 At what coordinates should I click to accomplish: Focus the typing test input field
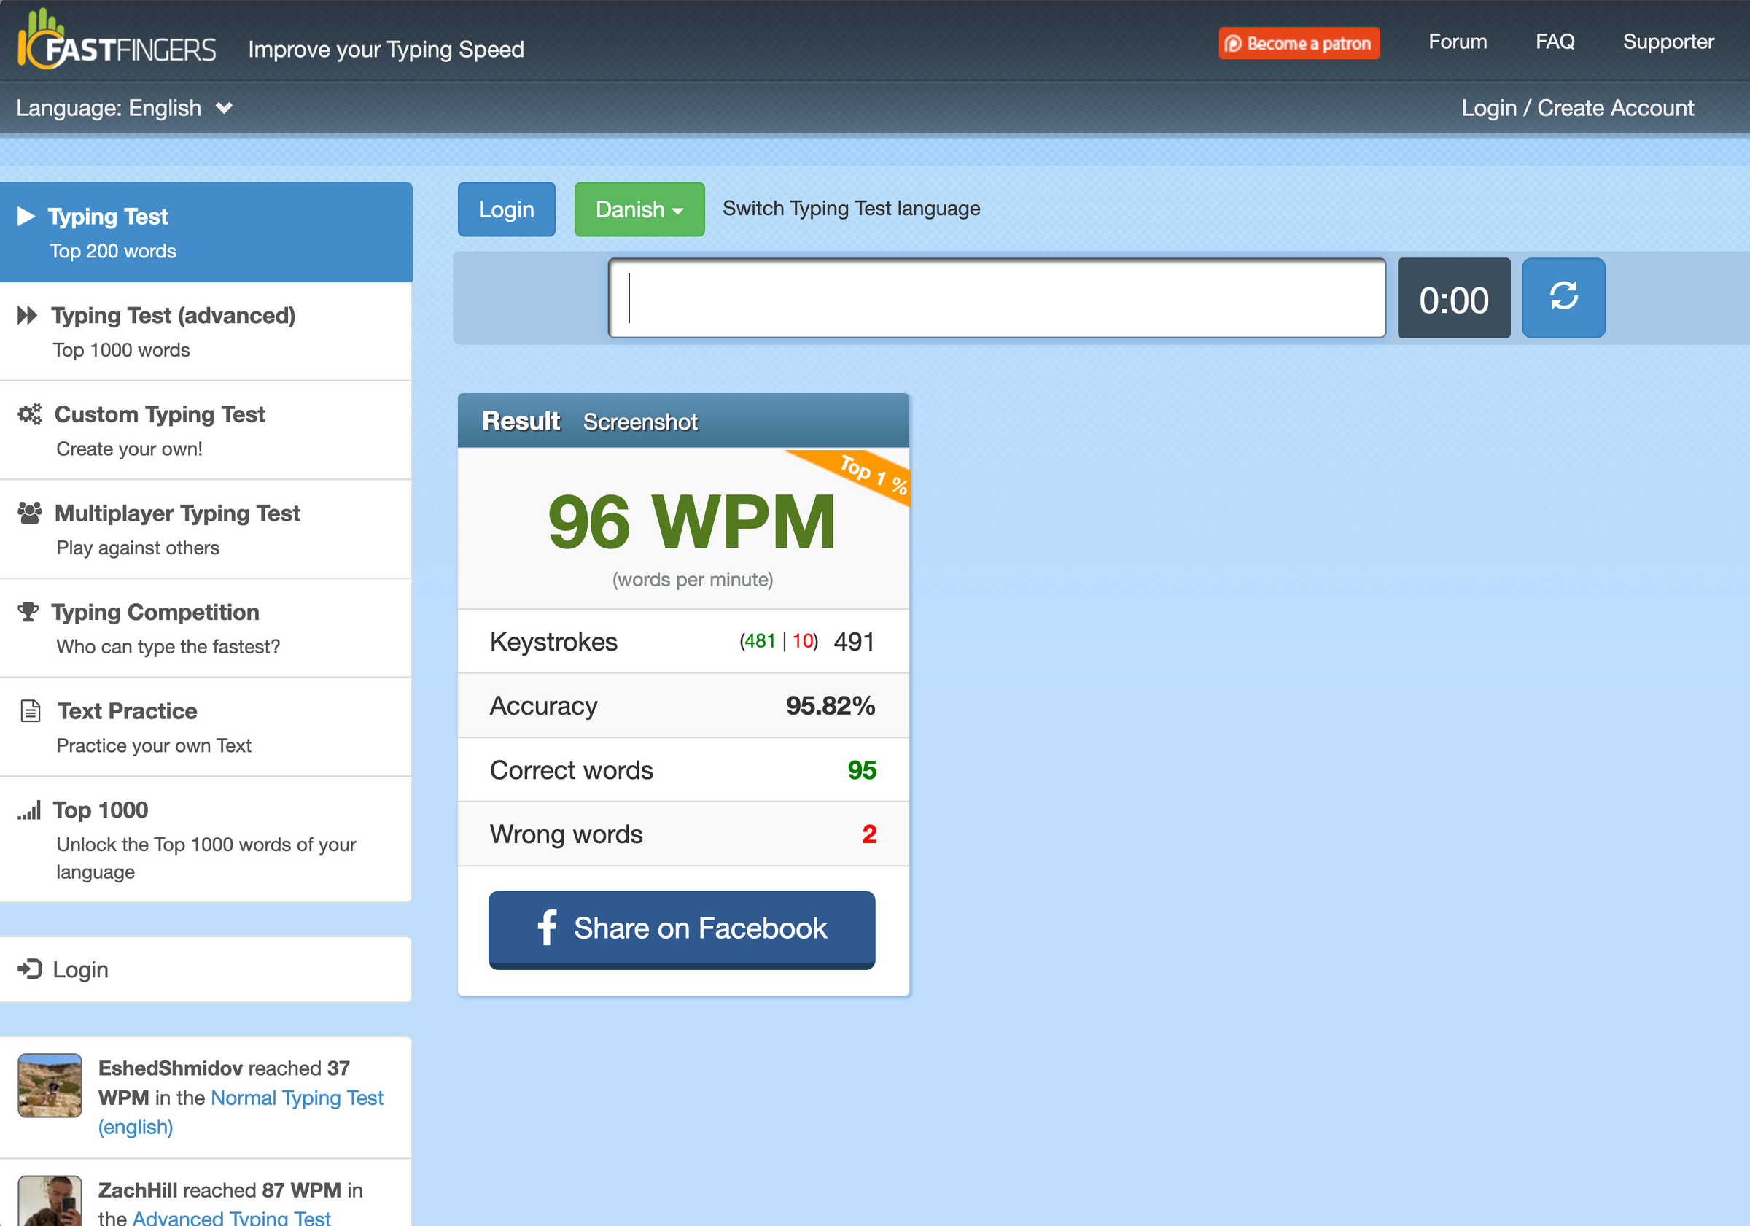pos(995,298)
